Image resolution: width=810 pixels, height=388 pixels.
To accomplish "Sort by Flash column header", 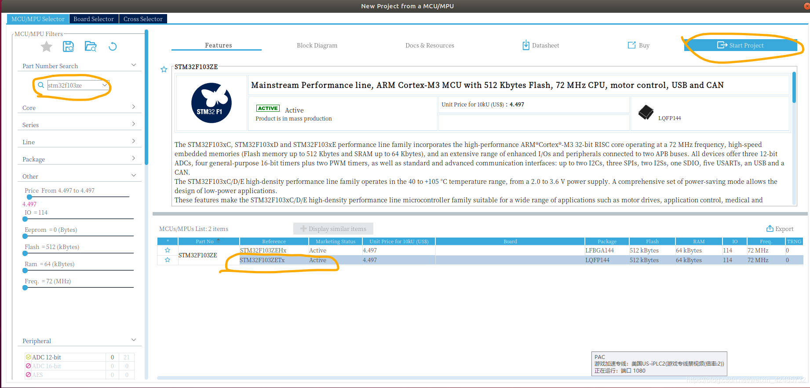I will pyautogui.click(x=652, y=242).
